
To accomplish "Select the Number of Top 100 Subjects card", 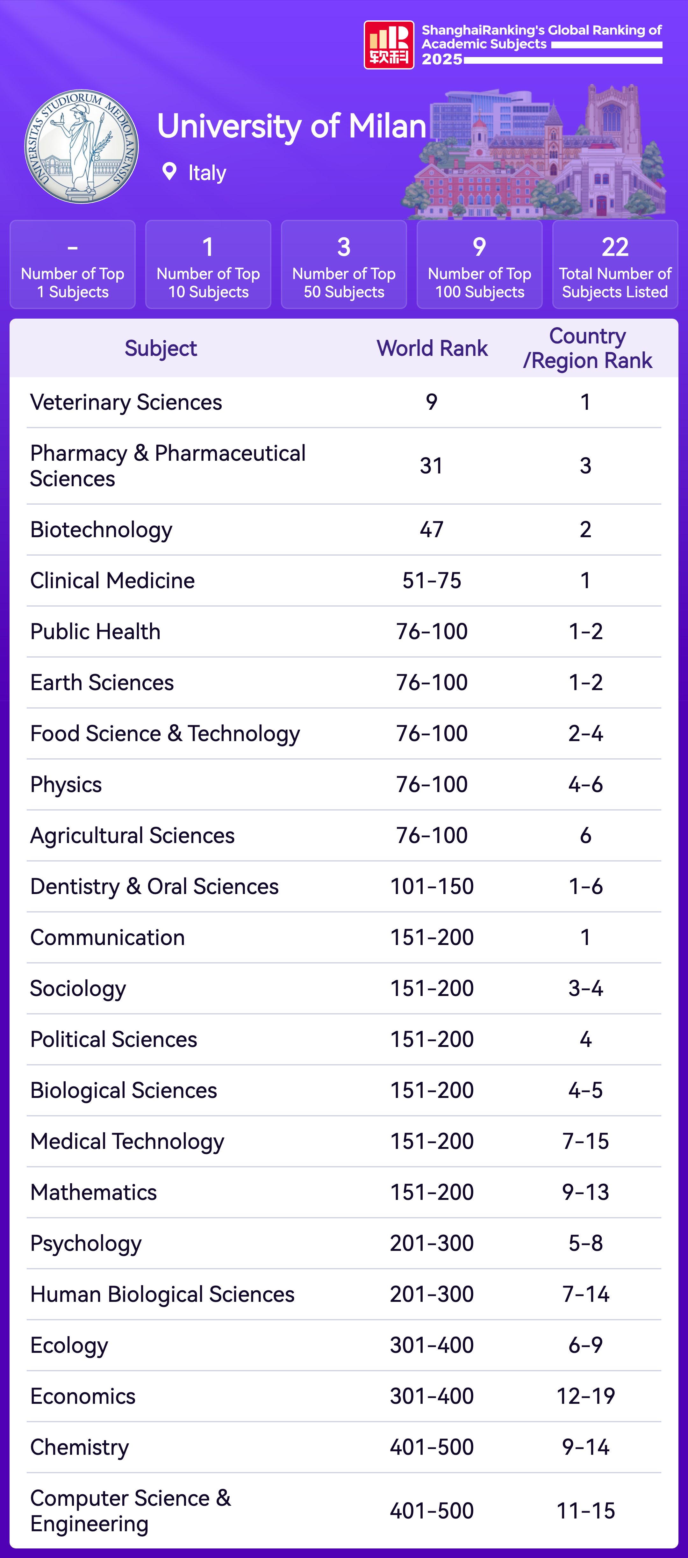I will point(479,264).
